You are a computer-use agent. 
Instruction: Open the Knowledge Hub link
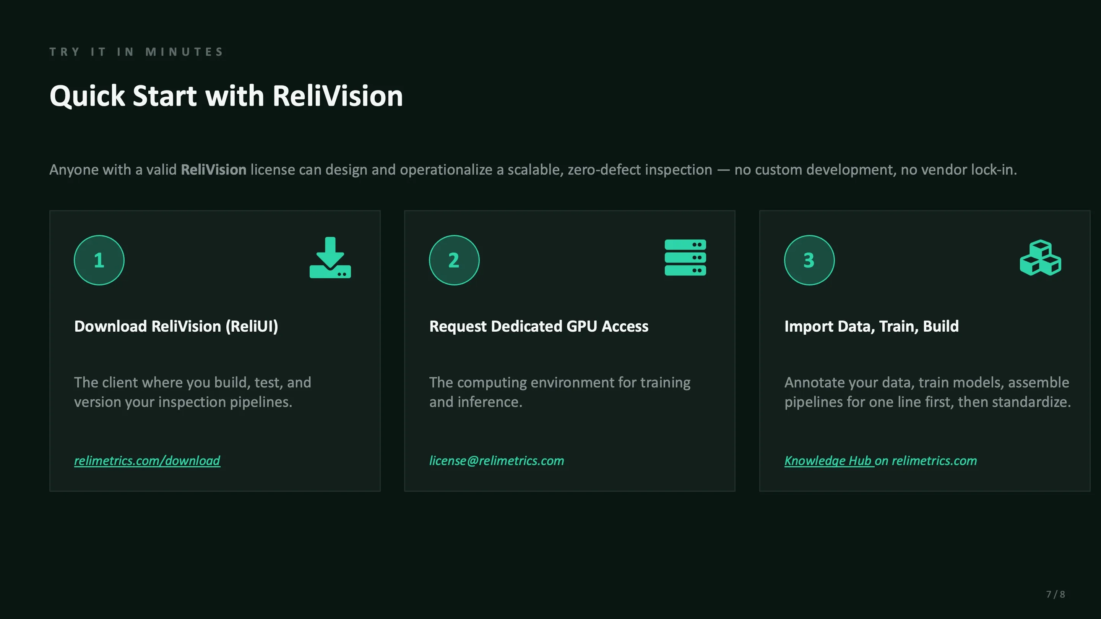pyautogui.click(x=827, y=460)
